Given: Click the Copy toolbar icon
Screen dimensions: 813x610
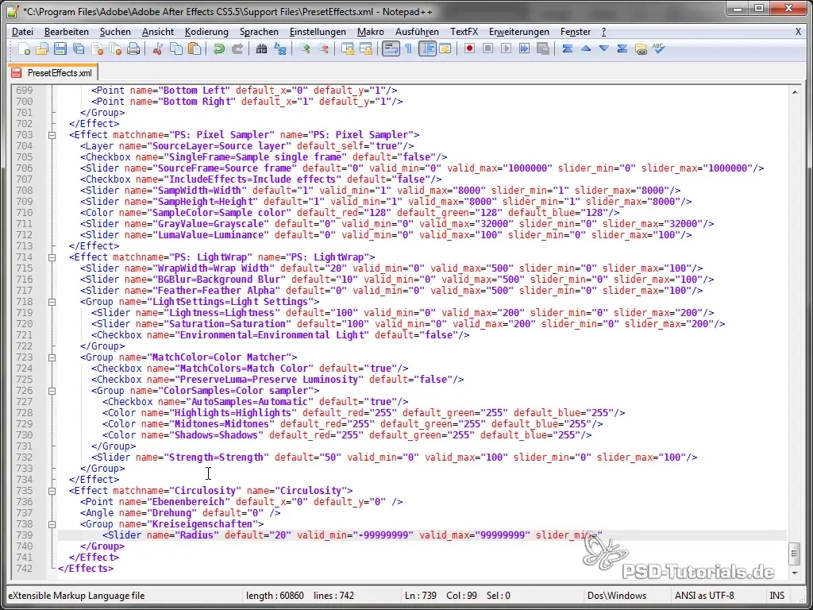Looking at the screenshot, I should (x=176, y=49).
